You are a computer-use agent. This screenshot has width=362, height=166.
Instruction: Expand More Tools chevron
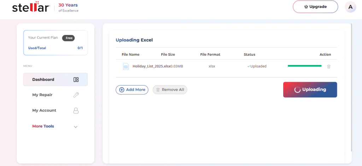coord(76,127)
